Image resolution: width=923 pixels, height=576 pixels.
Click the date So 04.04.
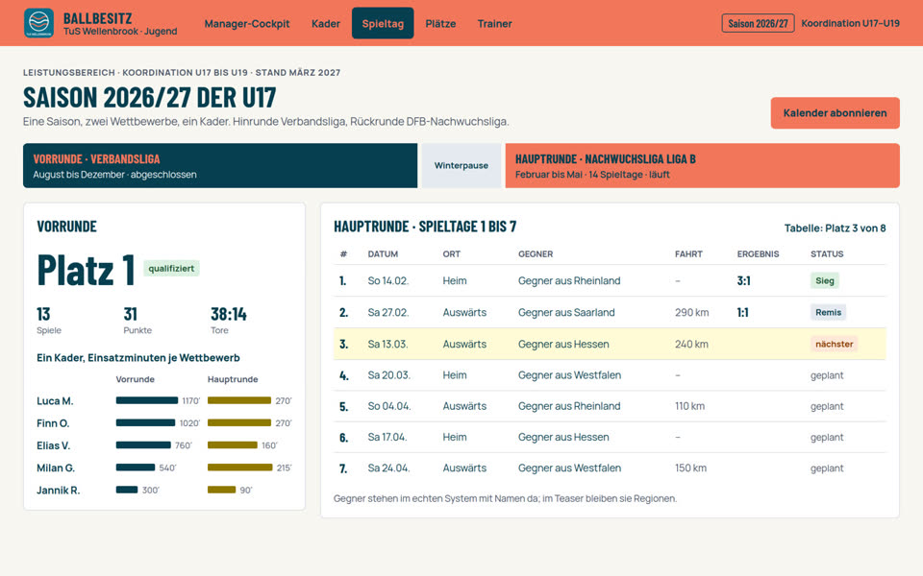tap(389, 406)
